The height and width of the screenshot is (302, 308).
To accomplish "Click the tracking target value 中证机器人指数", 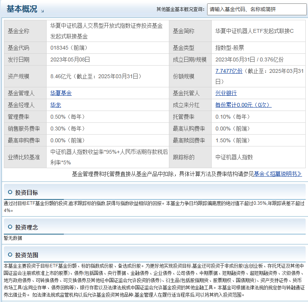I will click(234, 157).
